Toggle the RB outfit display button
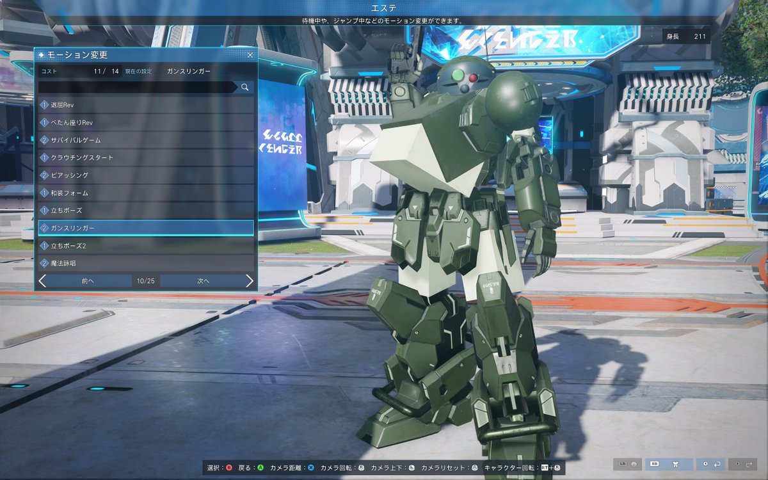Viewport: 768px width, 480px height. point(669,464)
